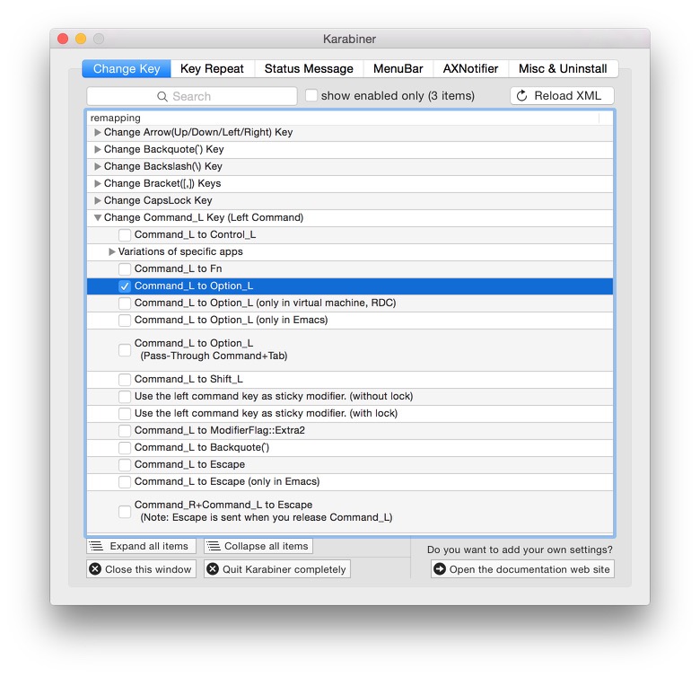The image size is (700, 677).
Task: Enable 'show enabled only' checkbox
Action: [x=311, y=95]
